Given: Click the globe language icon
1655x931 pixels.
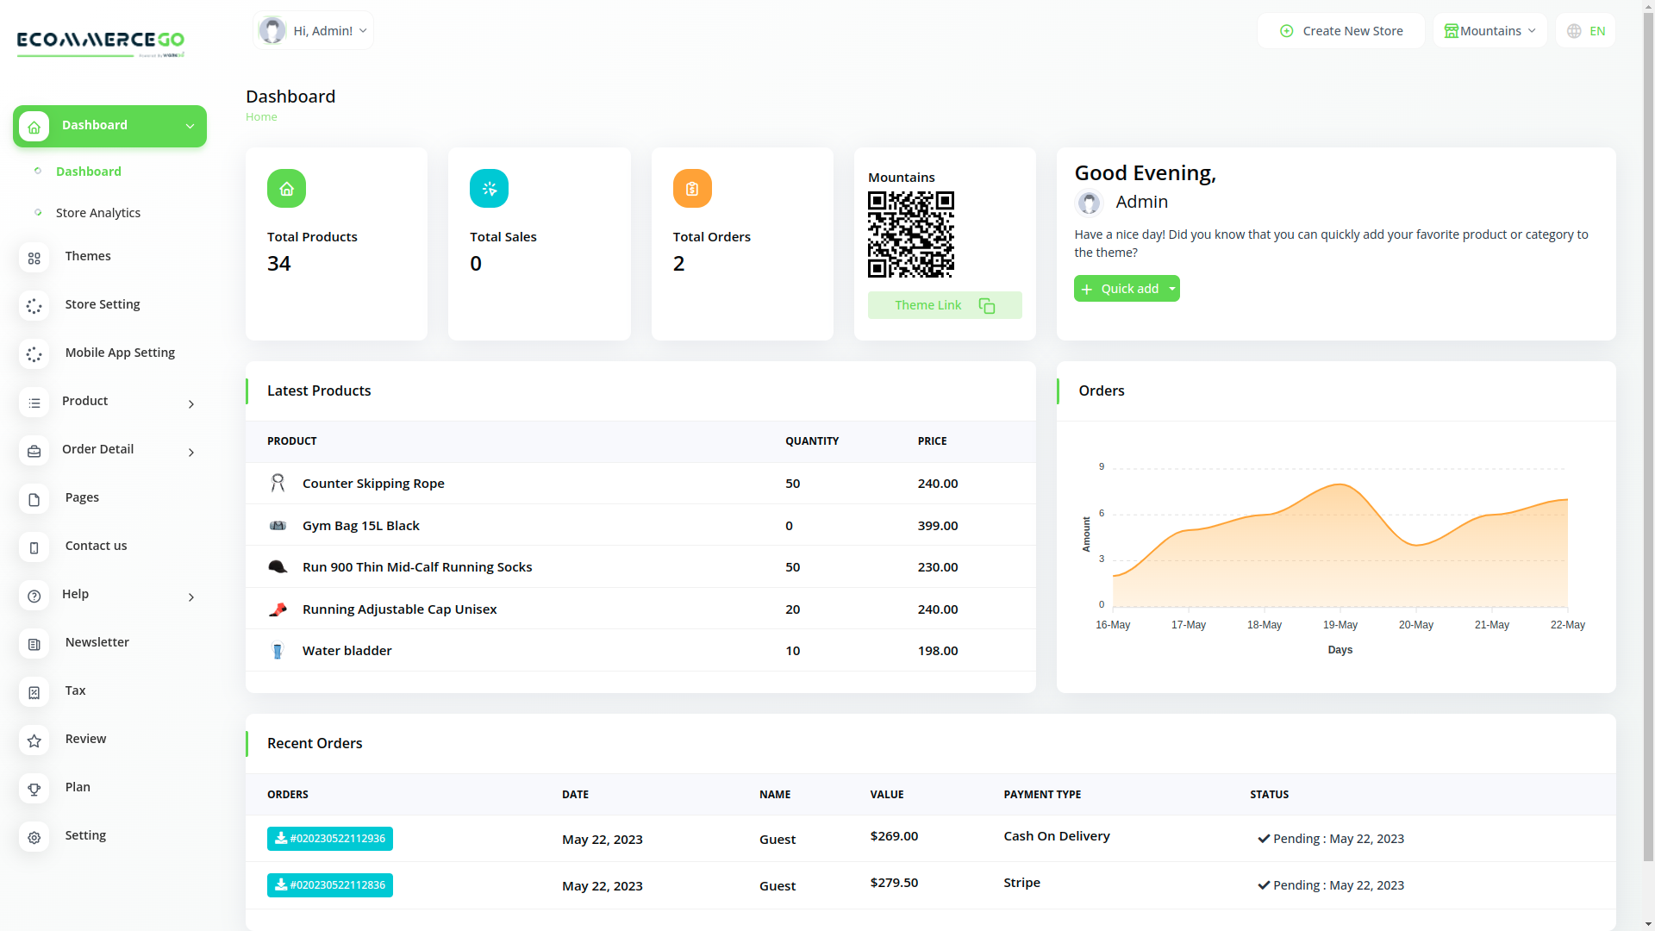Looking at the screenshot, I should coord(1574,31).
